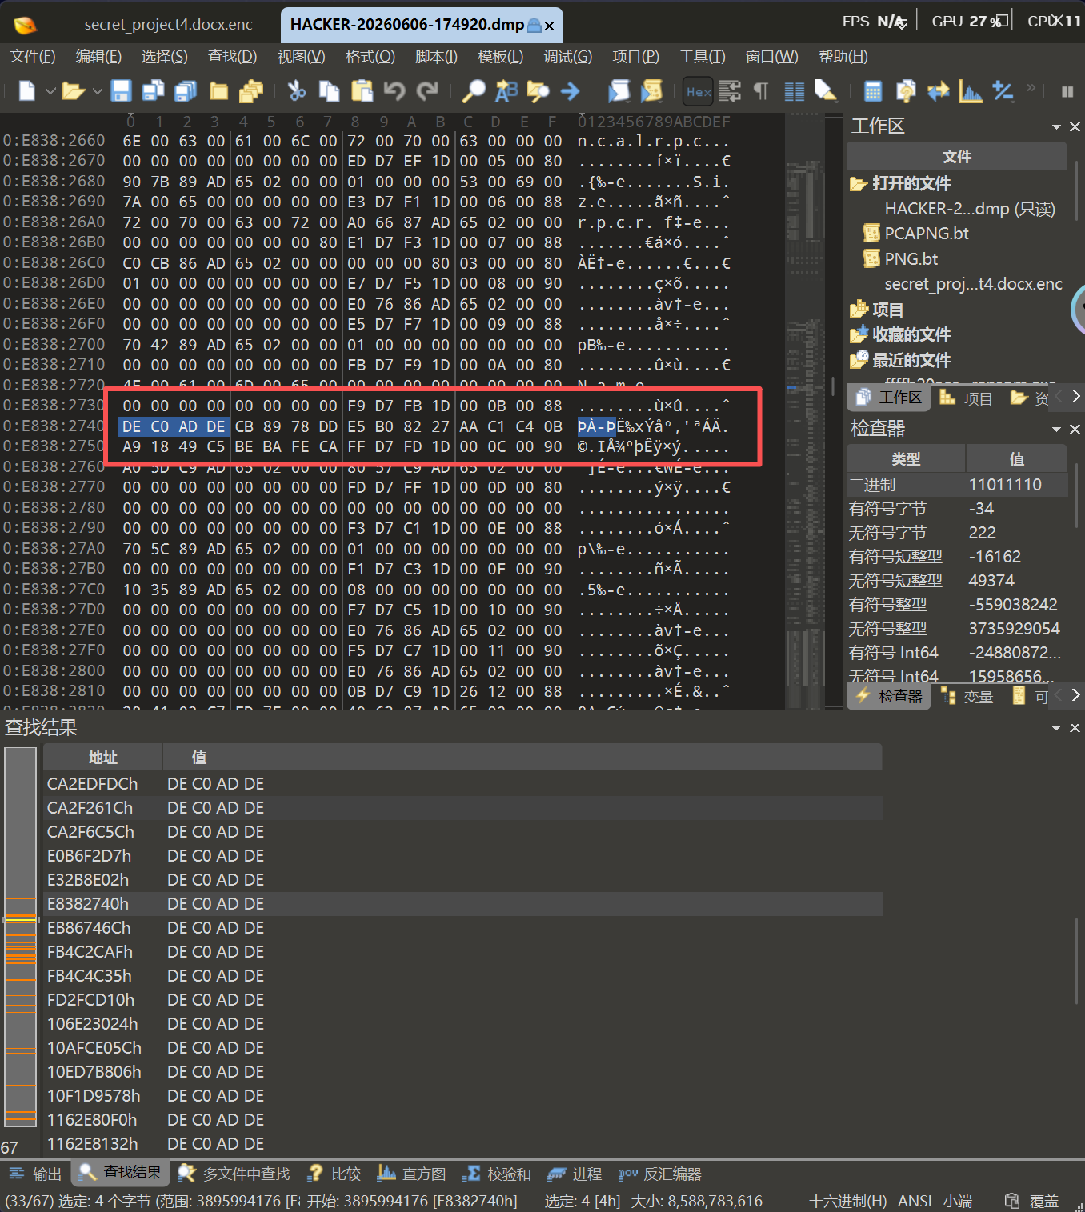
Task: Open the Calculator tool icon
Action: point(873,91)
